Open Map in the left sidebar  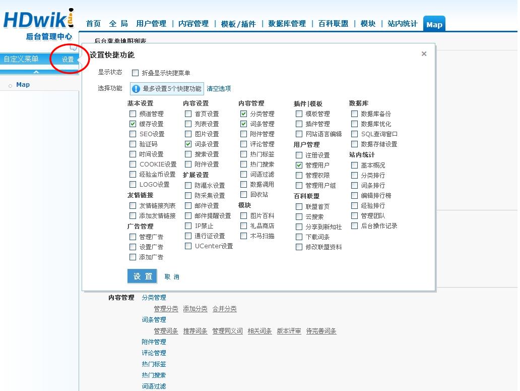23,85
